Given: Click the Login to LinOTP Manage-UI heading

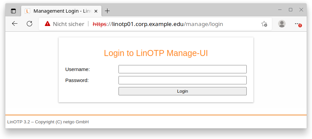Looking at the screenshot, I should click(x=156, y=53).
